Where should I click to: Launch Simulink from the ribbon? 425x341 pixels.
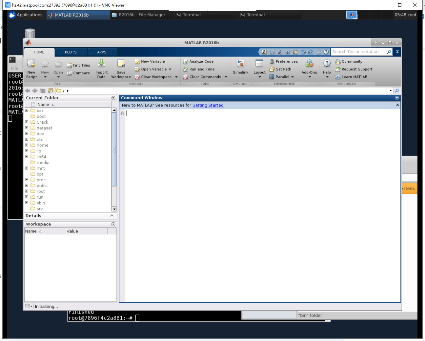[x=240, y=67]
